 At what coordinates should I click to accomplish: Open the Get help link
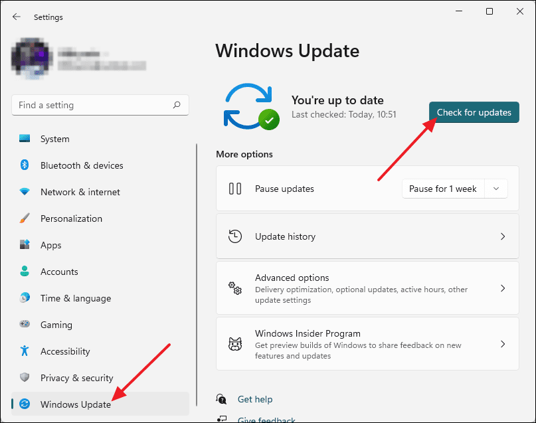point(255,399)
